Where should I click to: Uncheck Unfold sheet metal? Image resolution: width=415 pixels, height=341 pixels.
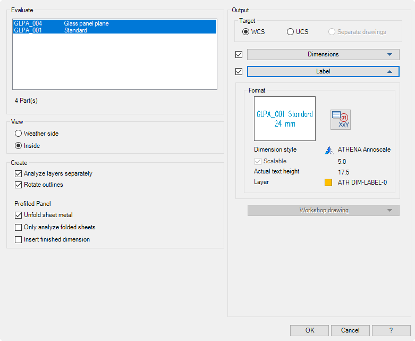[19, 215]
